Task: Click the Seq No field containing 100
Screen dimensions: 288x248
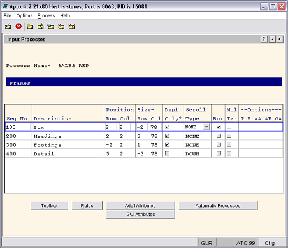Action: click(x=18, y=127)
